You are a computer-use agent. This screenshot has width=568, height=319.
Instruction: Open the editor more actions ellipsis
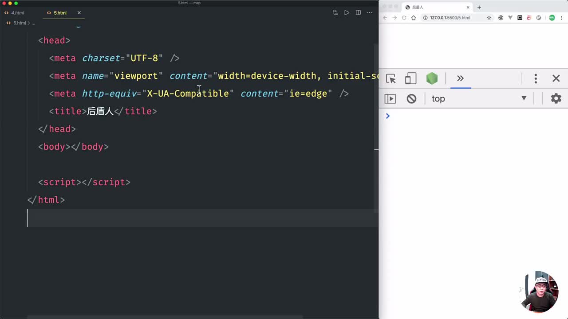pos(370,13)
